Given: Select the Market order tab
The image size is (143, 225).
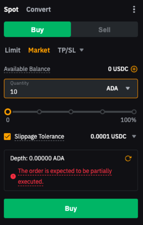Looking at the screenshot, I should [x=39, y=50].
